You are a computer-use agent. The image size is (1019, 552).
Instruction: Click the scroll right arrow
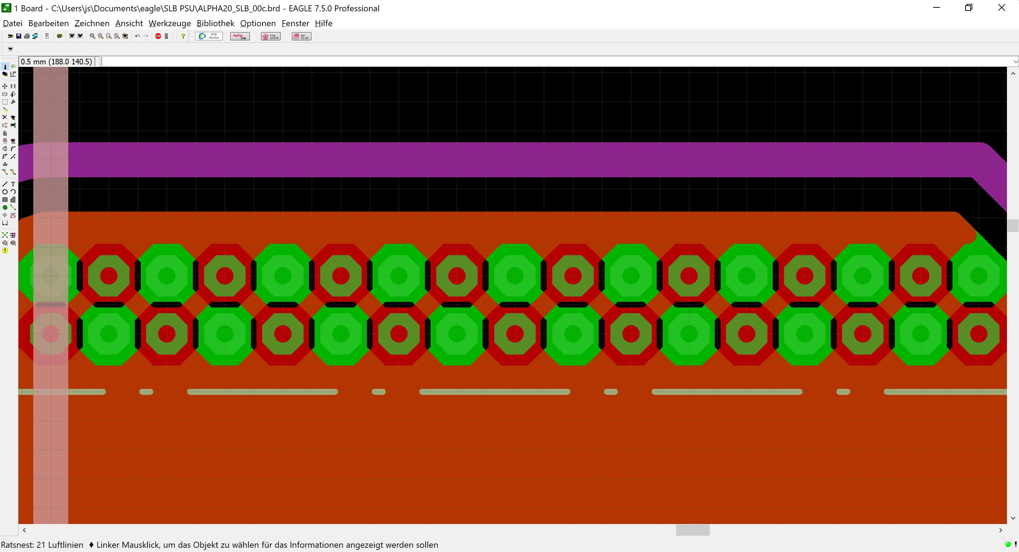(x=1001, y=530)
